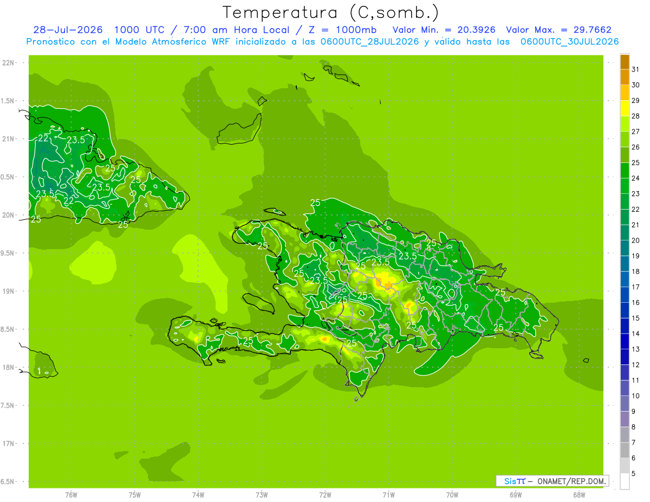650x502 pixels.
Task: Click the latitude axis label "21N"
Action: tap(8, 139)
